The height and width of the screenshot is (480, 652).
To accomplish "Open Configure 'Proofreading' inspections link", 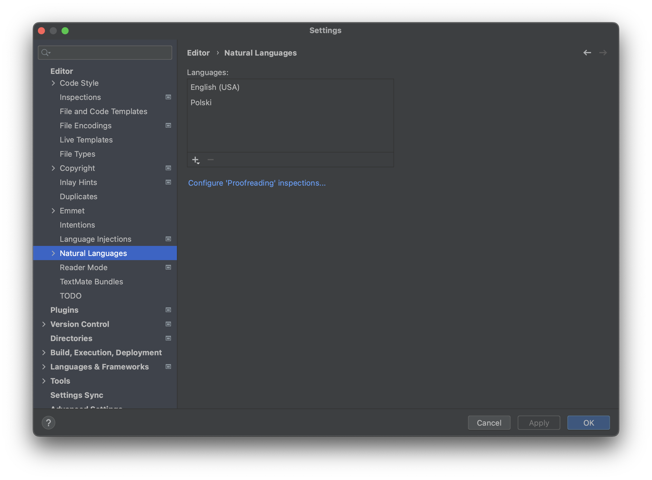I will click(257, 183).
